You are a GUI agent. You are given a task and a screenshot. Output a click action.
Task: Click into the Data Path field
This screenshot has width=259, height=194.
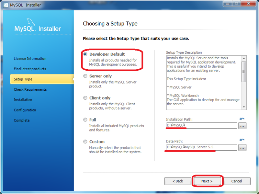click(202, 147)
